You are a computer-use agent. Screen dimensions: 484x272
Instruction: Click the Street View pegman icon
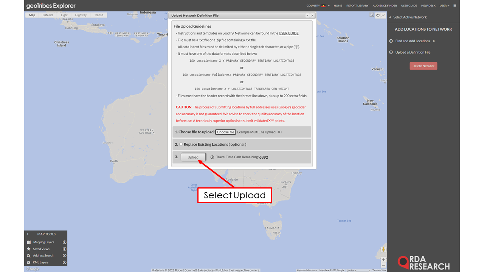383,250
